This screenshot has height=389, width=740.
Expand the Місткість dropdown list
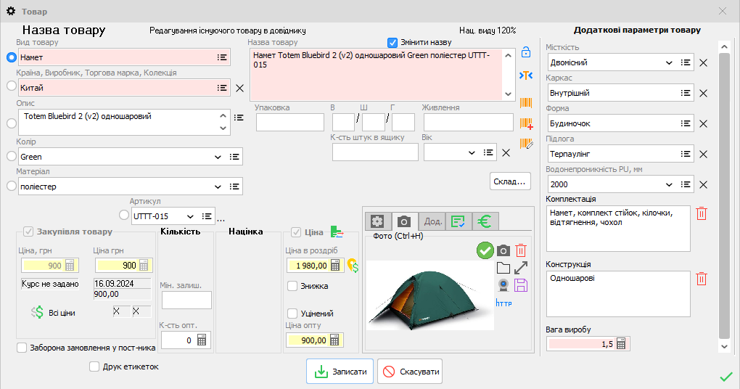[x=669, y=63]
